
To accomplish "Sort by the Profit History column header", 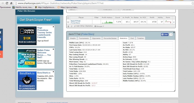I will click(x=107, y=18).
